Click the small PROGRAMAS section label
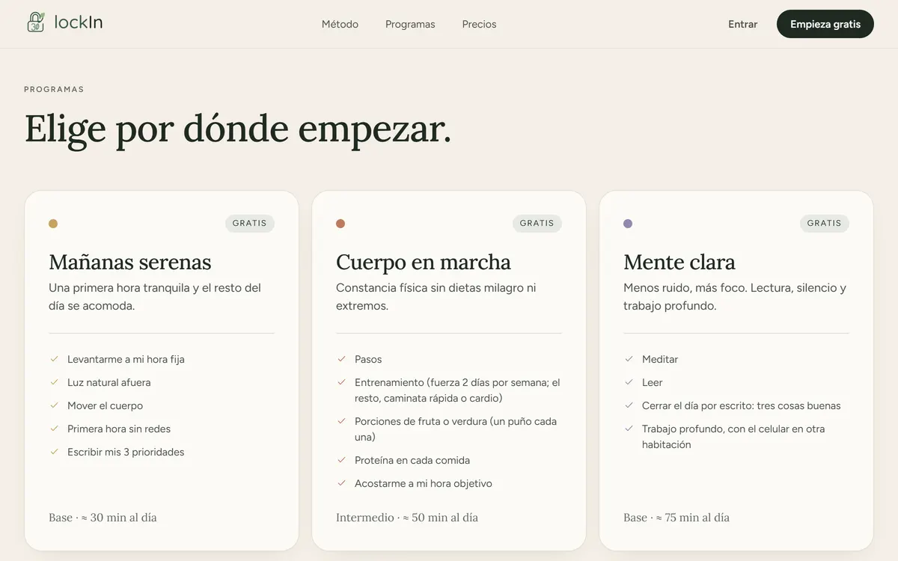Image resolution: width=898 pixels, height=561 pixels. [x=54, y=89]
